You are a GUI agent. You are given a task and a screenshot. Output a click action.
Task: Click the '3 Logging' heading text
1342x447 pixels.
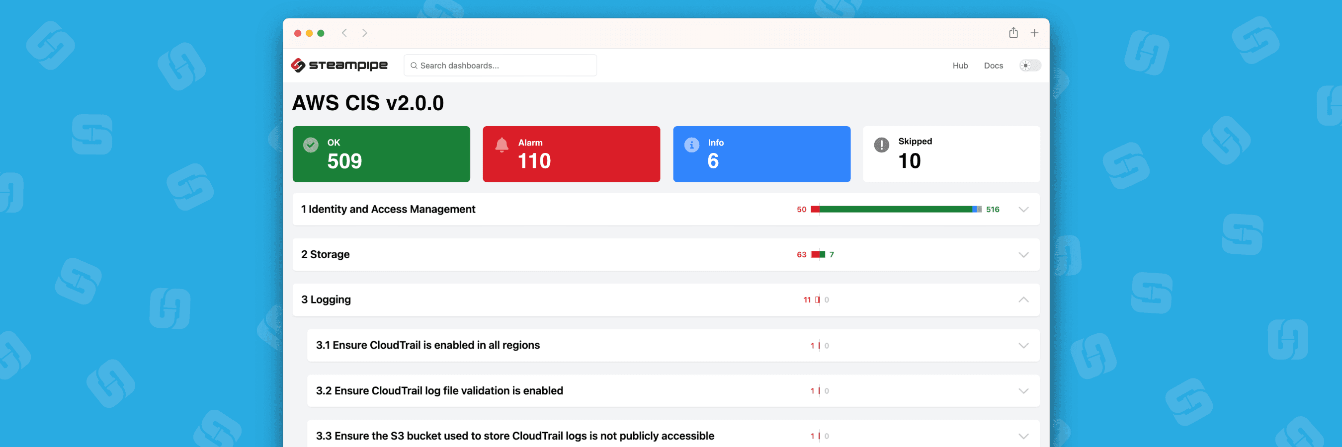(x=326, y=299)
